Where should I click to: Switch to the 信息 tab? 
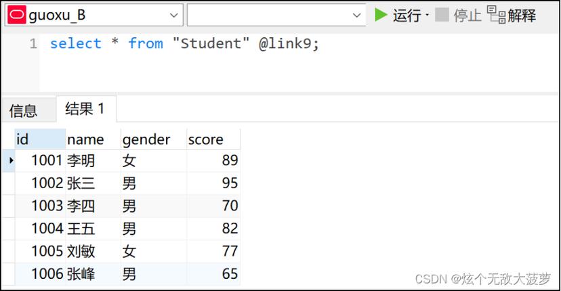click(24, 110)
